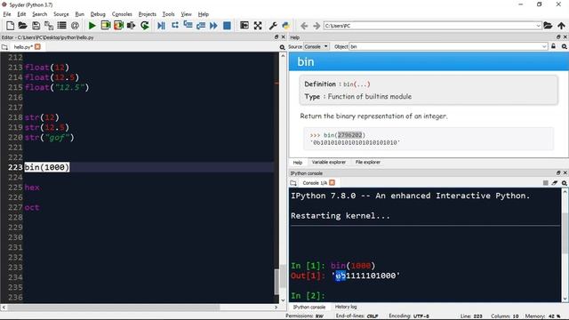Open the File menu
569x320 pixels.
pos(7,14)
